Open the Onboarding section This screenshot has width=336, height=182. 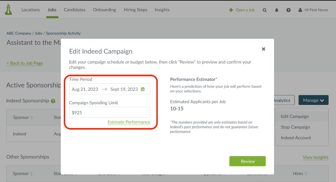tap(104, 9)
